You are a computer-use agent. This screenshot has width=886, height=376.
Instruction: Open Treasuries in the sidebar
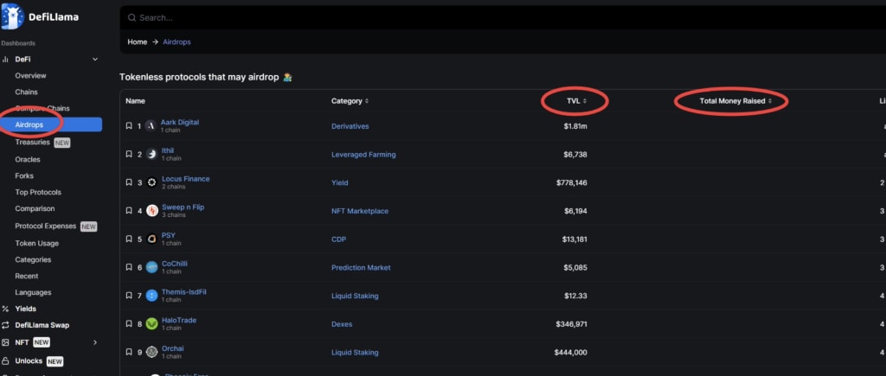[32, 143]
